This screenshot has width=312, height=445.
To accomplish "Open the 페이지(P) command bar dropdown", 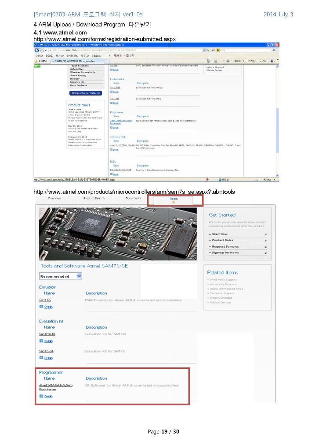I will point(240,61).
